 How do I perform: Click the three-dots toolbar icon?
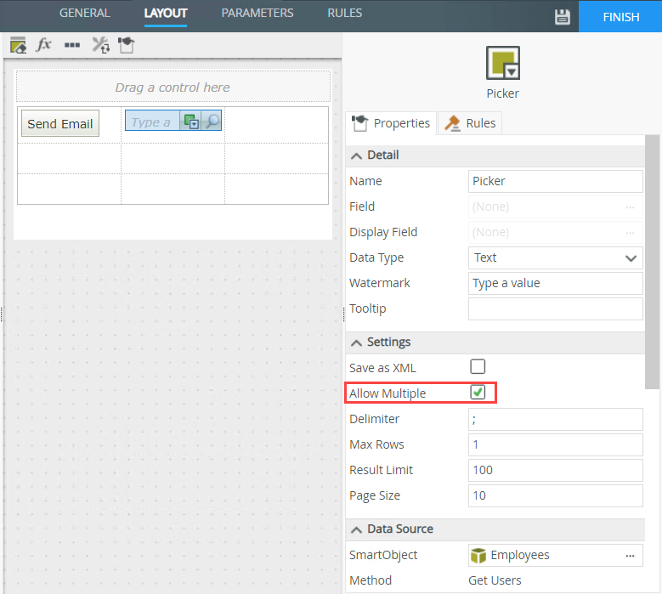72,45
